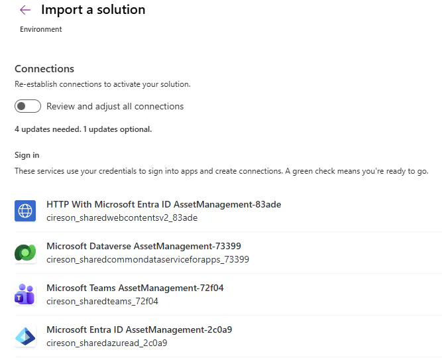Click the 4 updates needed status text
442x358 pixels.
[x=83, y=129]
